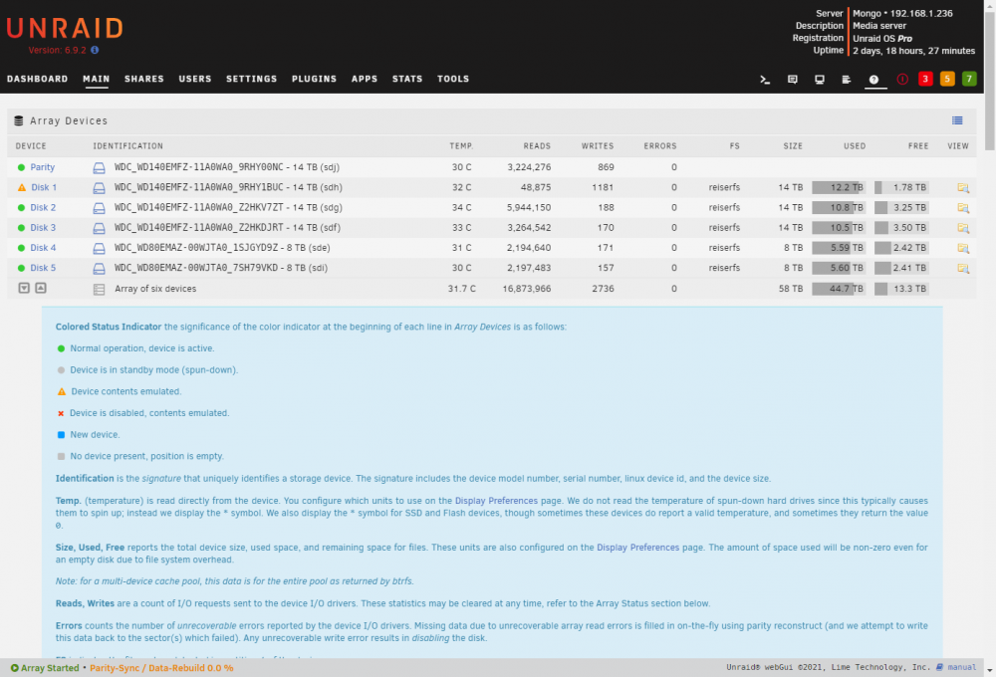Screen dimensions: 996x677
Task: Click the Unraid logo
Action: pos(64,29)
